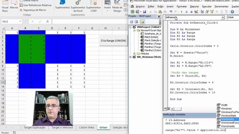Open the btExecuta object dropdown

pyautogui.click(x=223, y=17)
